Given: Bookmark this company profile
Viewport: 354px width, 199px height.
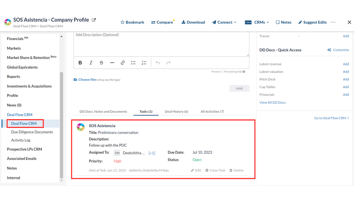Looking at the screenshot, I should [x=132, y=22].
